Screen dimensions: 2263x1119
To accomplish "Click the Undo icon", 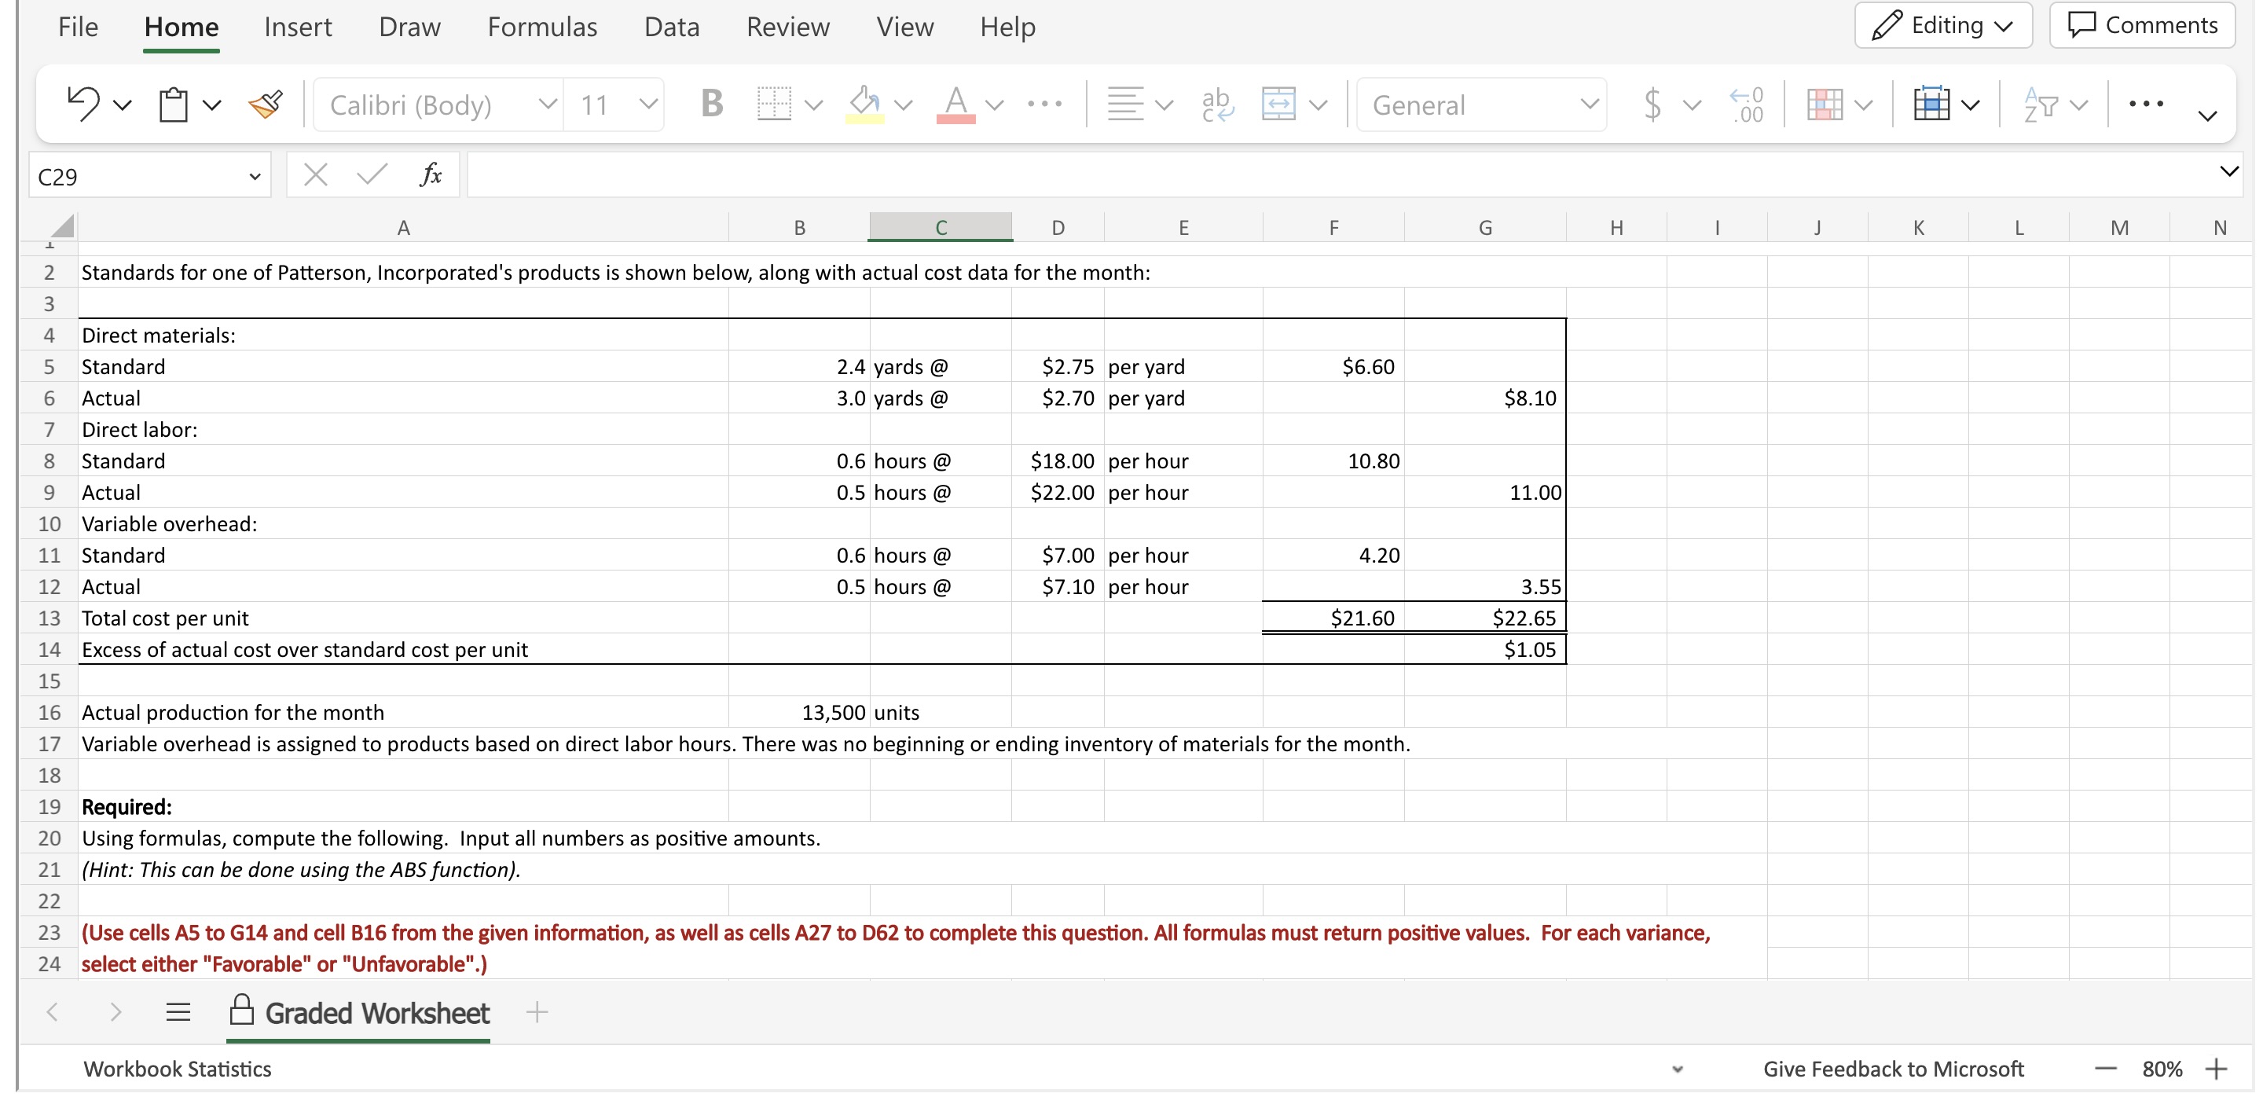I will coord(83,104).
